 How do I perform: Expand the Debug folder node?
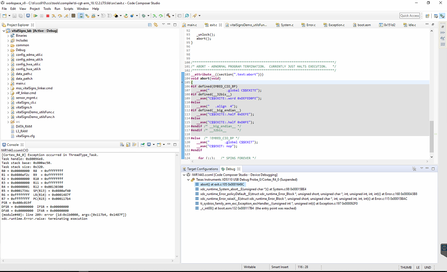pyautogui.click(x=8, y=50)
